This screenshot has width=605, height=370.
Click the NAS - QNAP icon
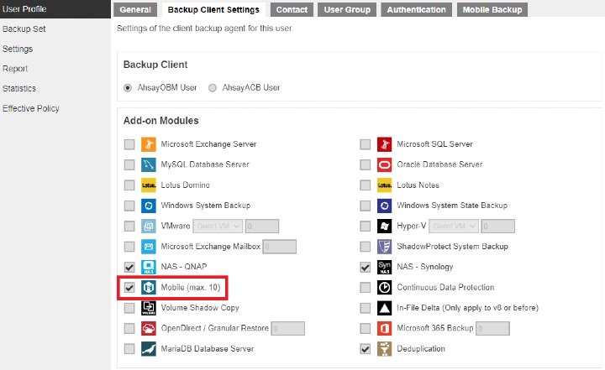tap(149, 267)
